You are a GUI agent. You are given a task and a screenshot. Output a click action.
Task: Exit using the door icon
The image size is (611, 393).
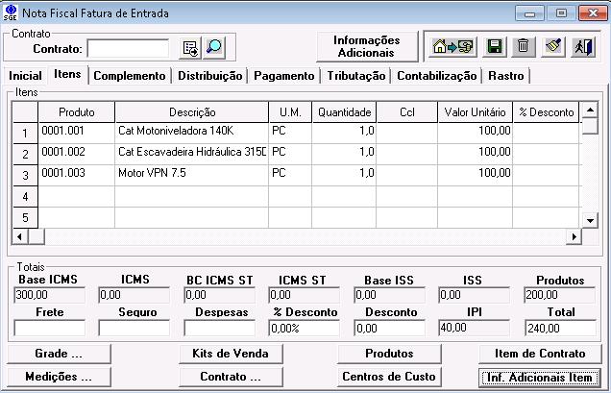point(581,46)
